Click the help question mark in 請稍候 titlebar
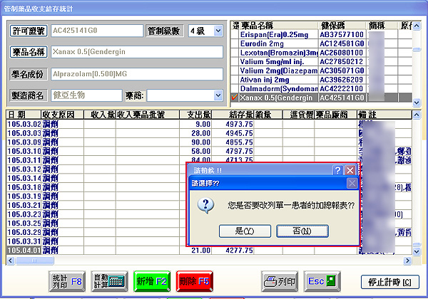 (338, 171)
